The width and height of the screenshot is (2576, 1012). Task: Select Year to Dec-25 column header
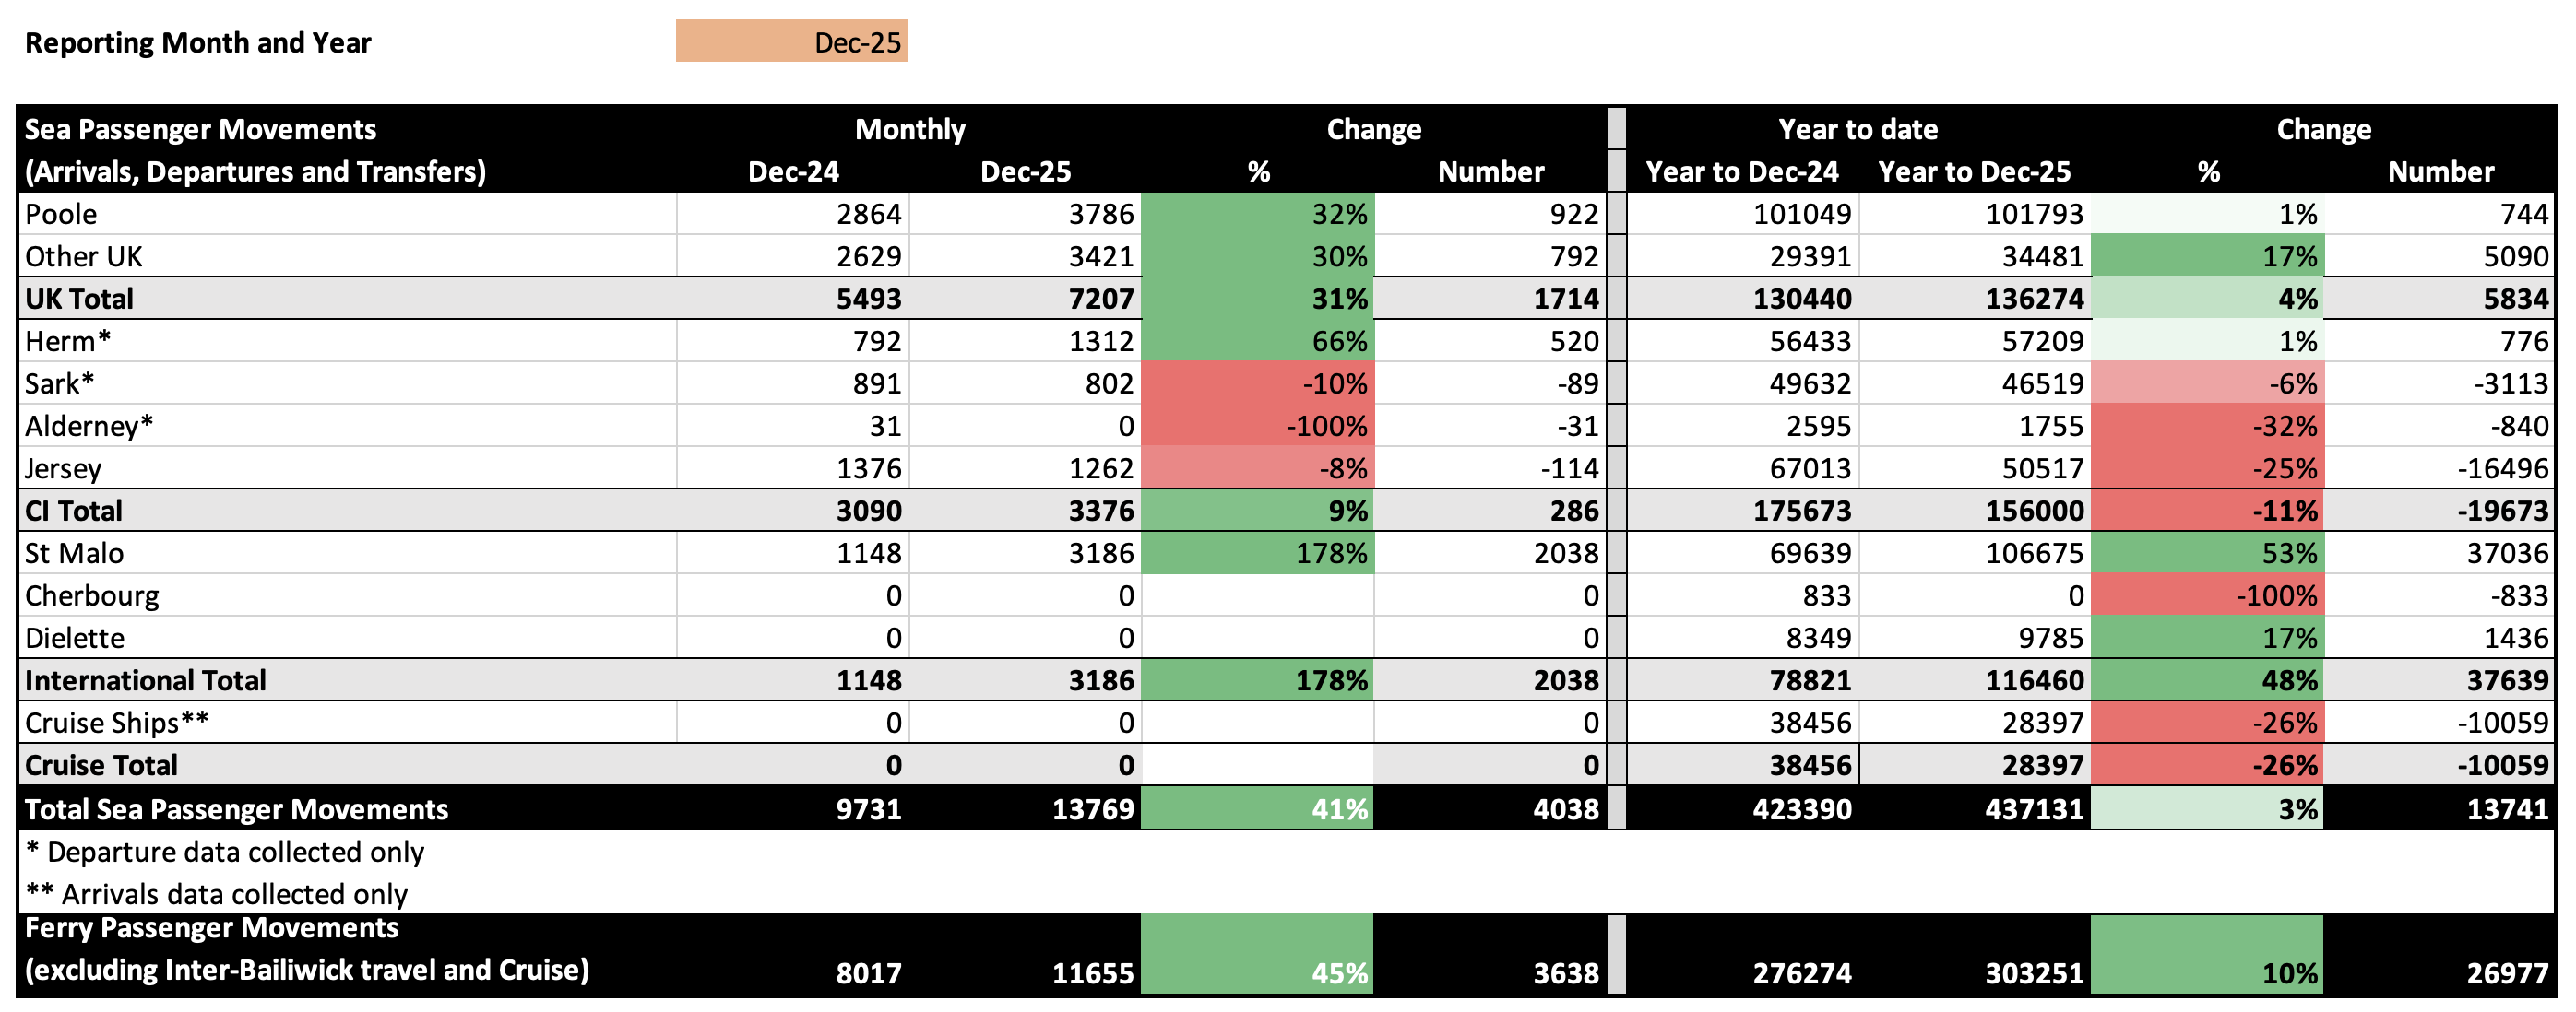[x=1973, y=171]
